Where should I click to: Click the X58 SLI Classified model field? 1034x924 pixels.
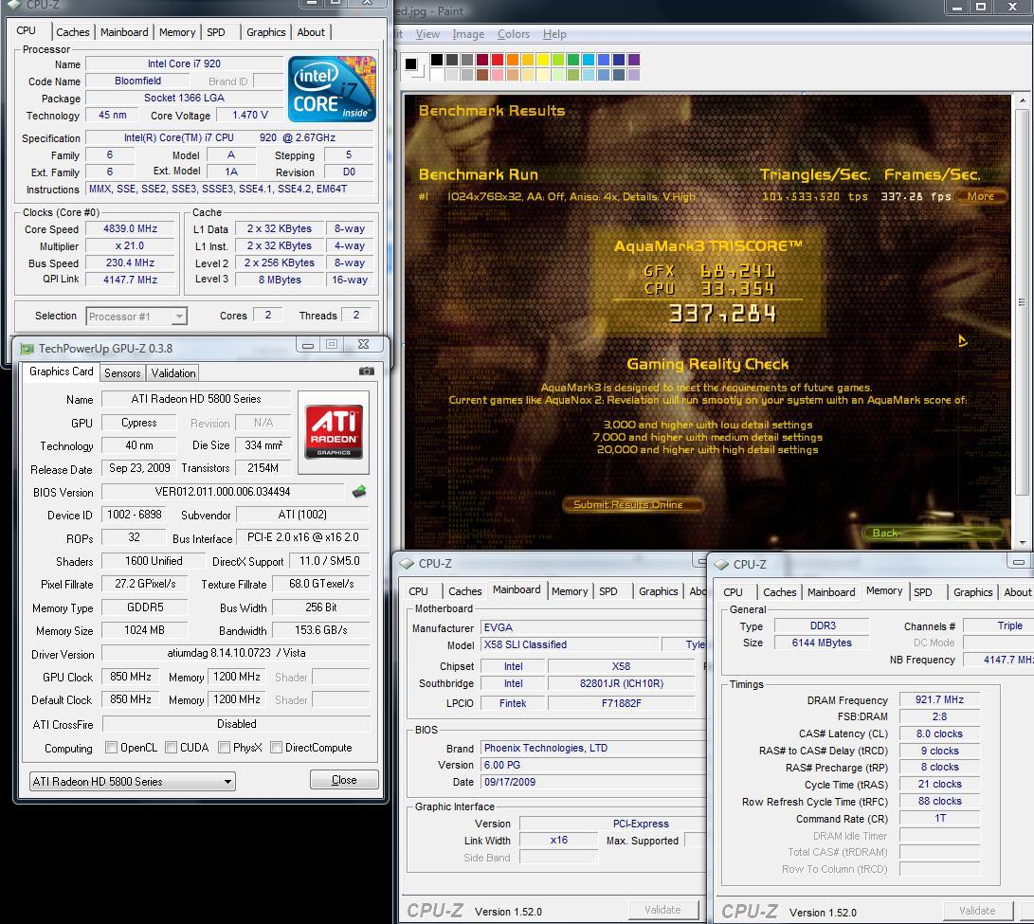coord(570,645)
